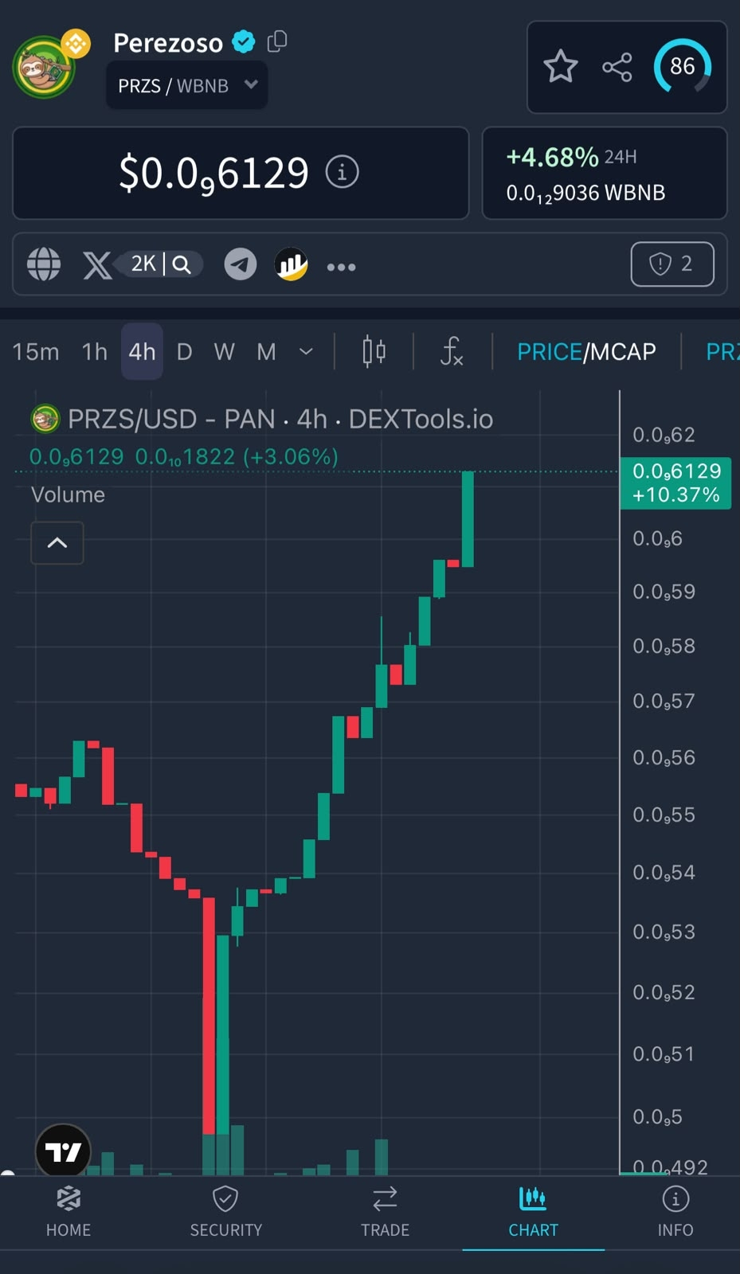
Task: Open the project's X profile
Action: pos(97,265)
